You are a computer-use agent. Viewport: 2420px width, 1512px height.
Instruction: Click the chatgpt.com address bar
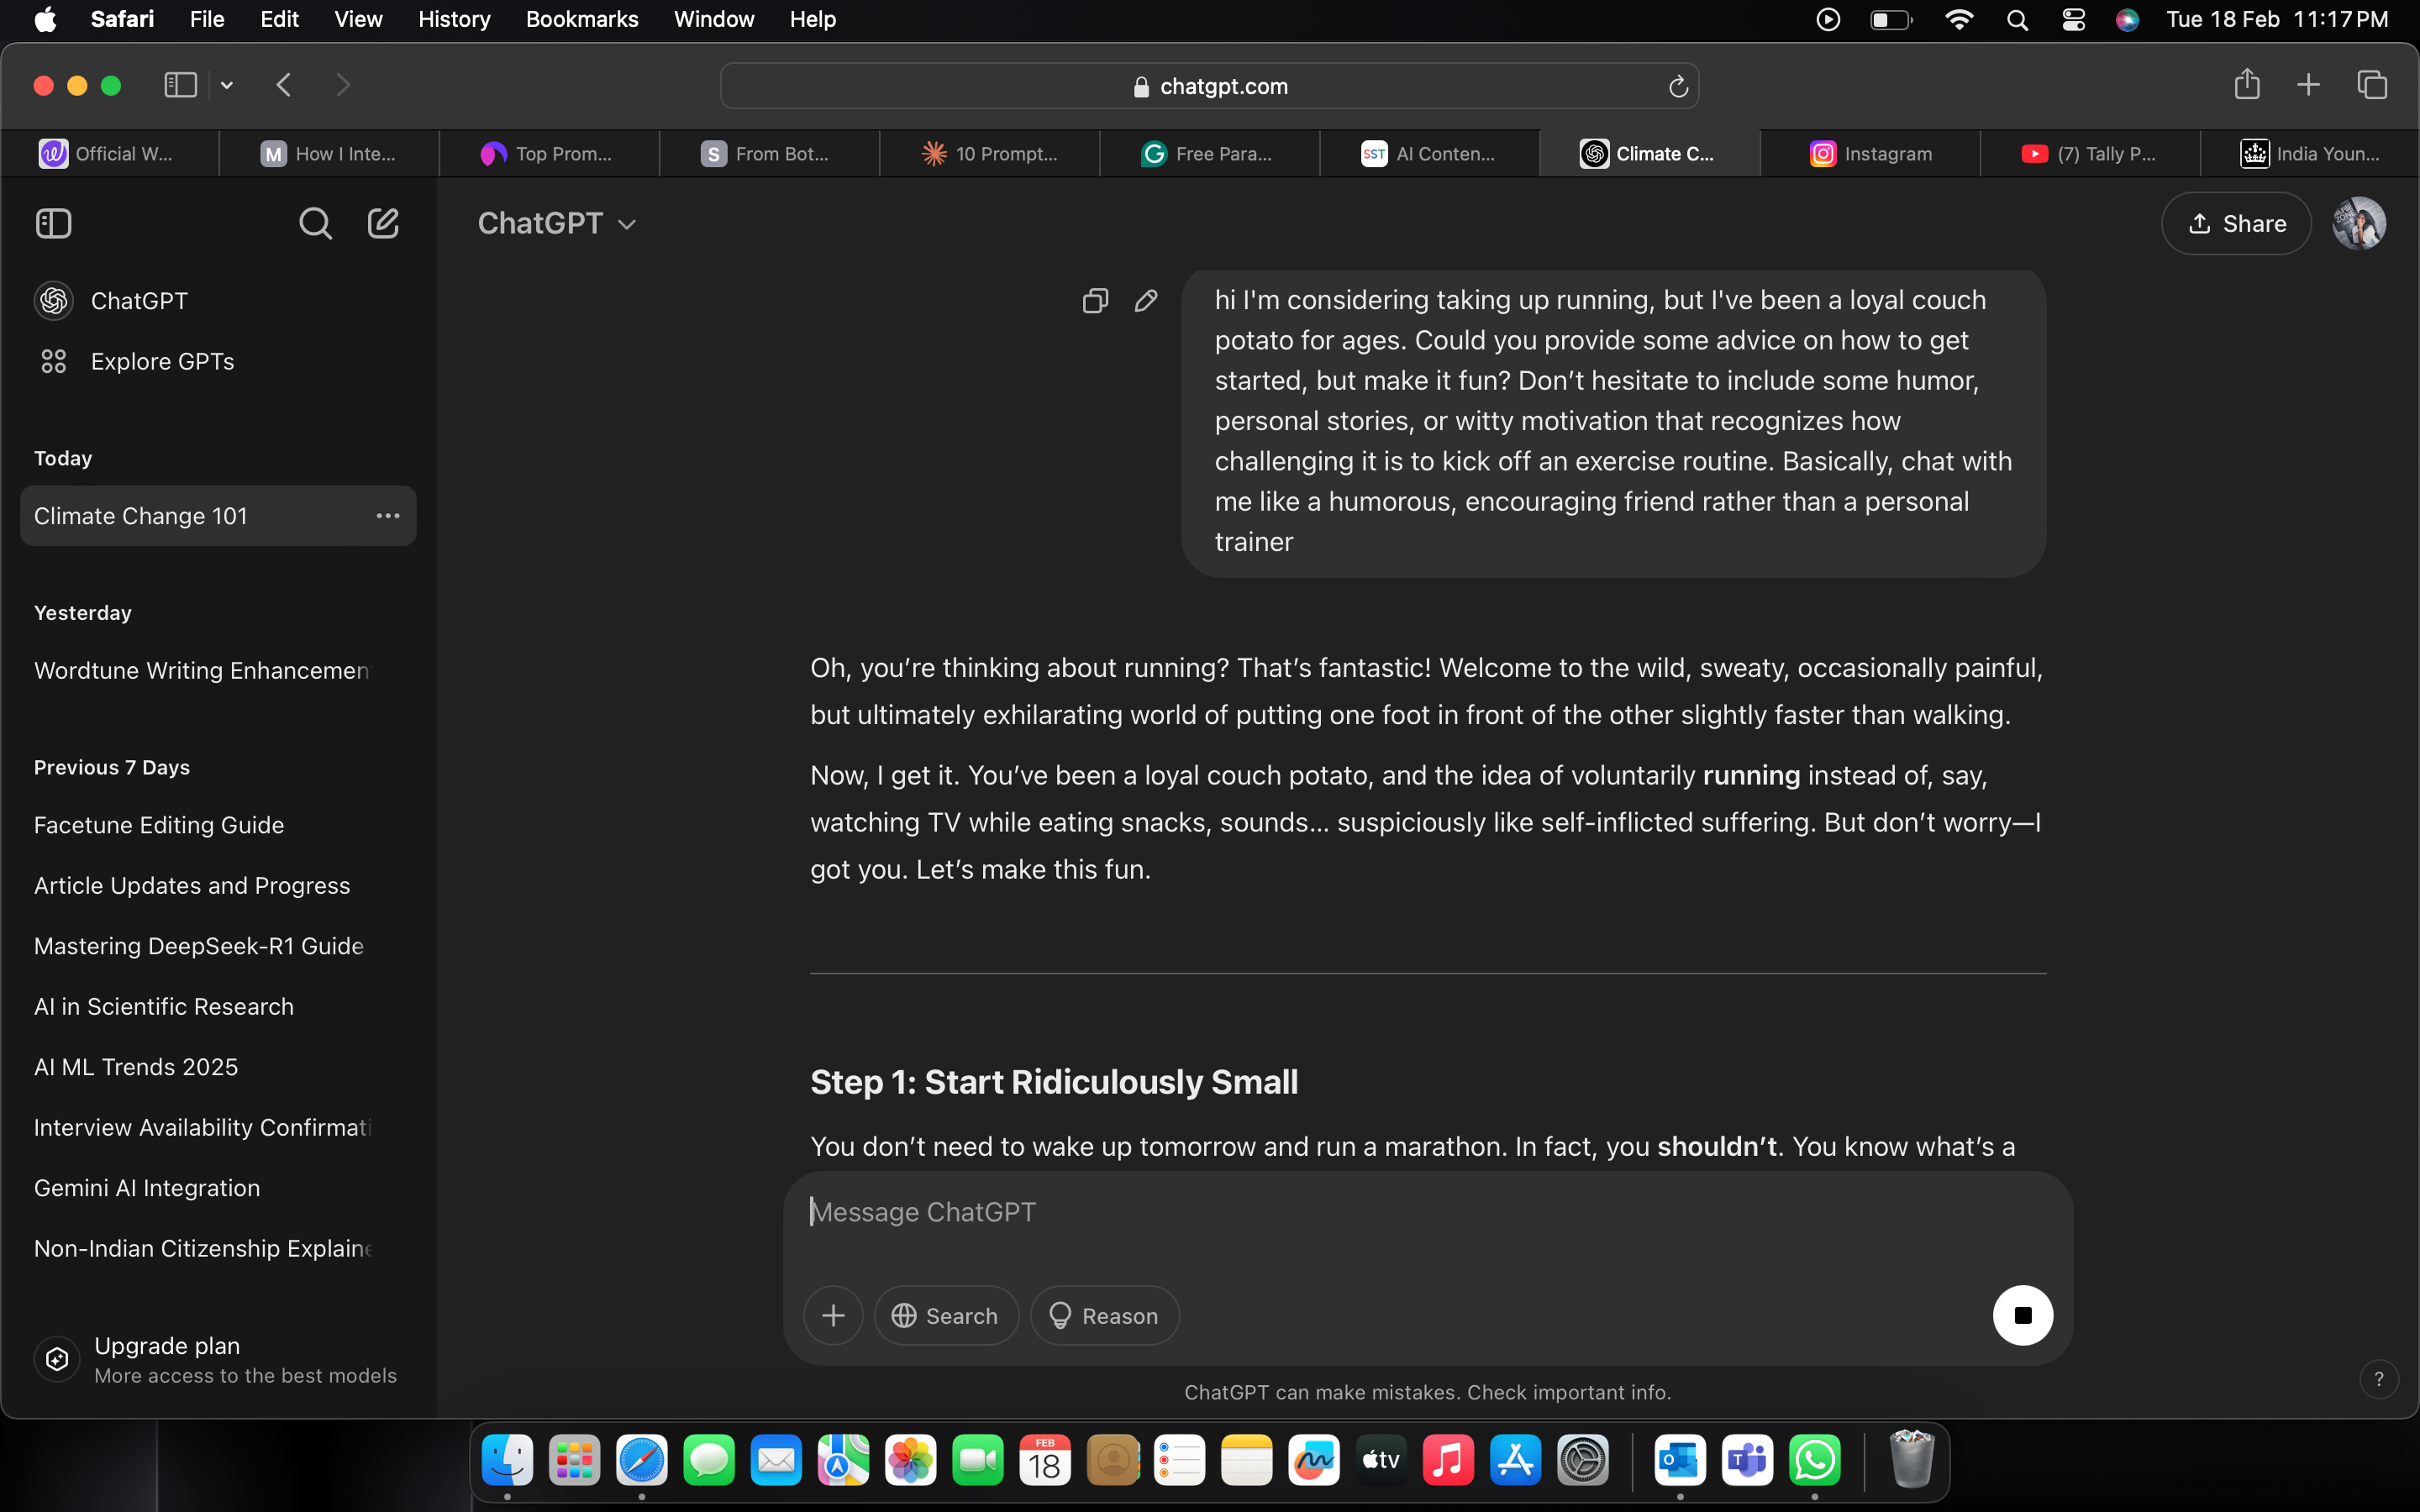click(x=1209, y=87)
